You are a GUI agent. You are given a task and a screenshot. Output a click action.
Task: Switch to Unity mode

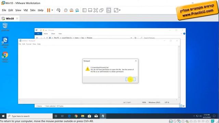pos(101,10)
